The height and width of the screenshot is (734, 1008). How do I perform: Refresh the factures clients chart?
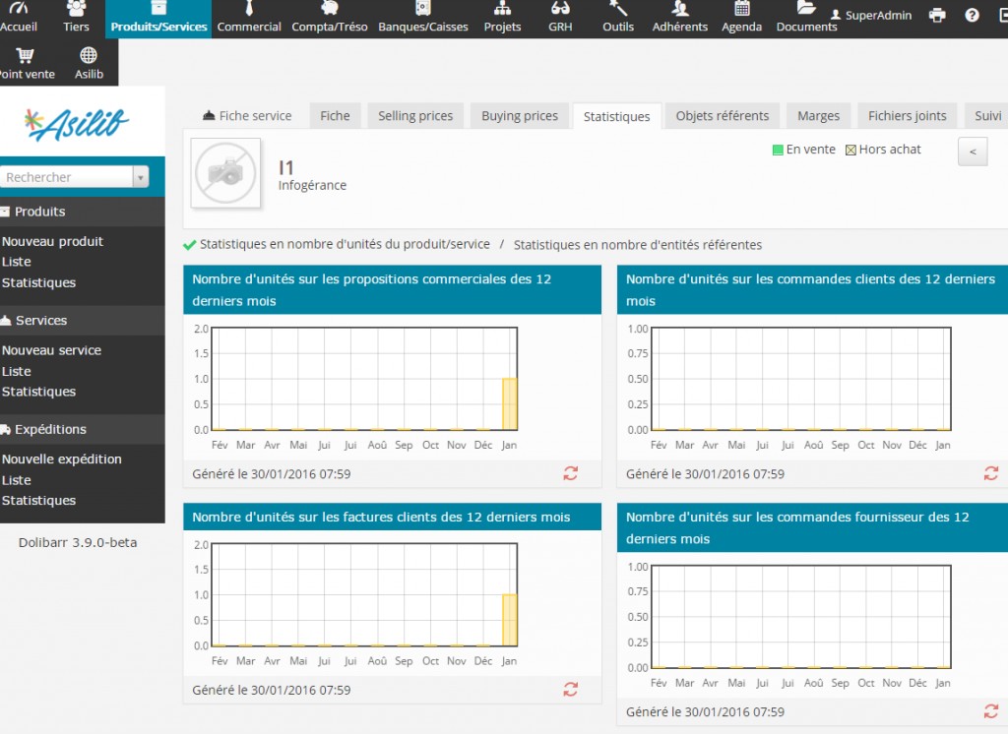(571, 690)
